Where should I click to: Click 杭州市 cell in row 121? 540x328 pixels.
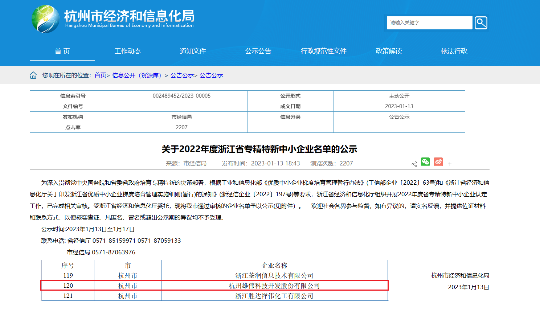point(128,296)
